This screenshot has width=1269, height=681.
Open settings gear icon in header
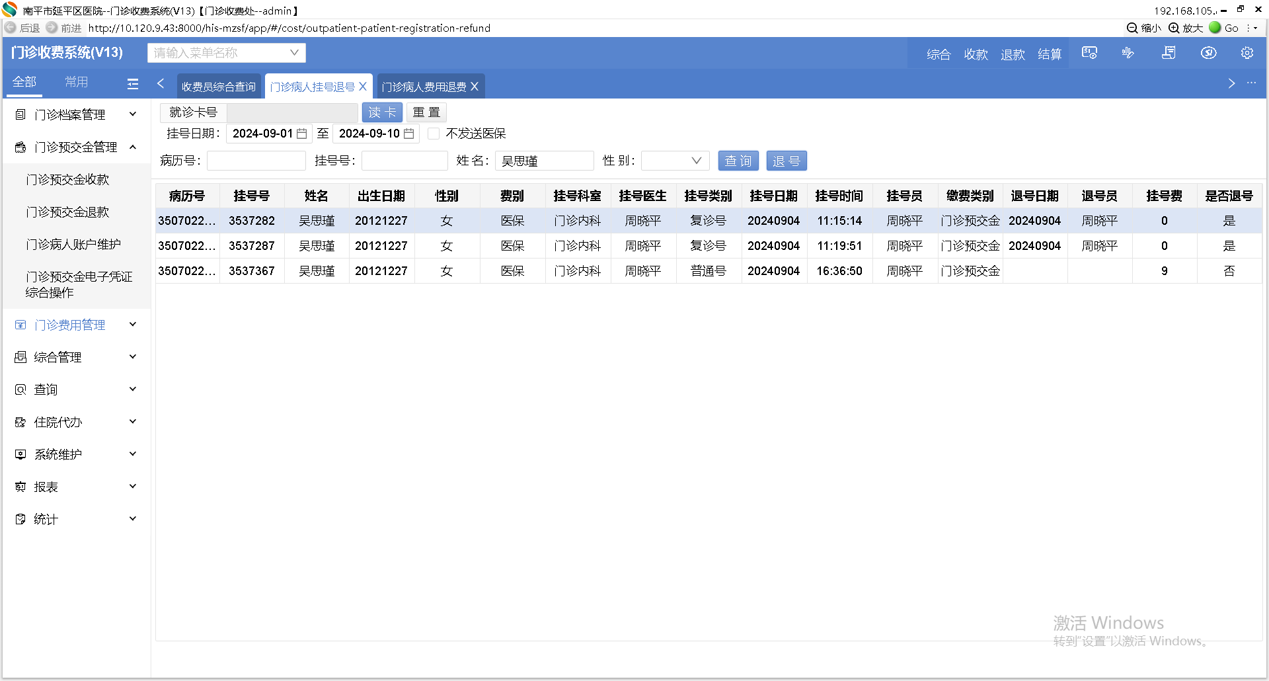pos(1247,53)
